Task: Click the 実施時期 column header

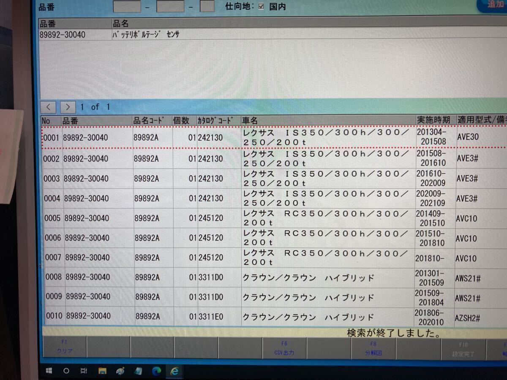Action: 436,120
